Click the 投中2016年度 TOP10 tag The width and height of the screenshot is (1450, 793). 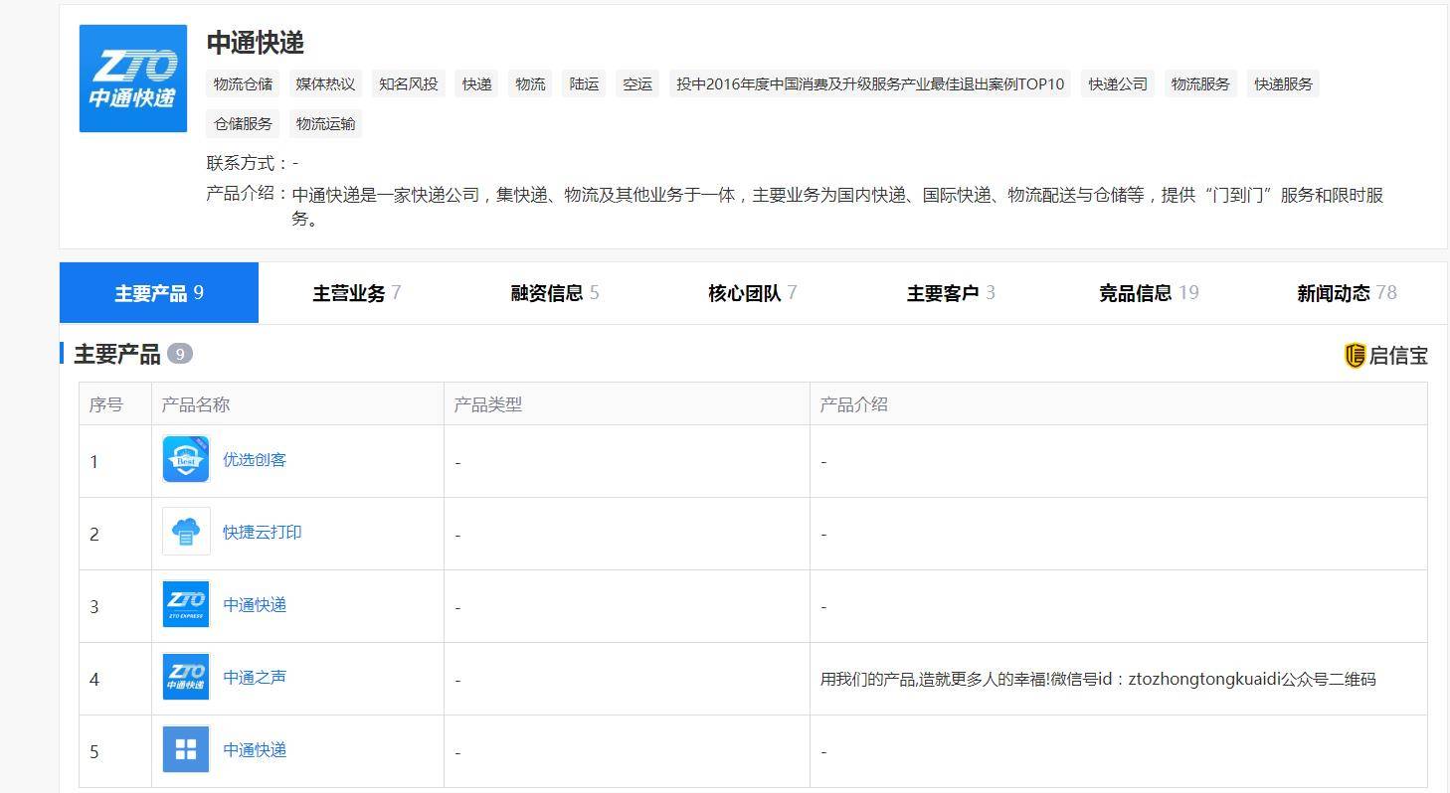coord(871,84)
